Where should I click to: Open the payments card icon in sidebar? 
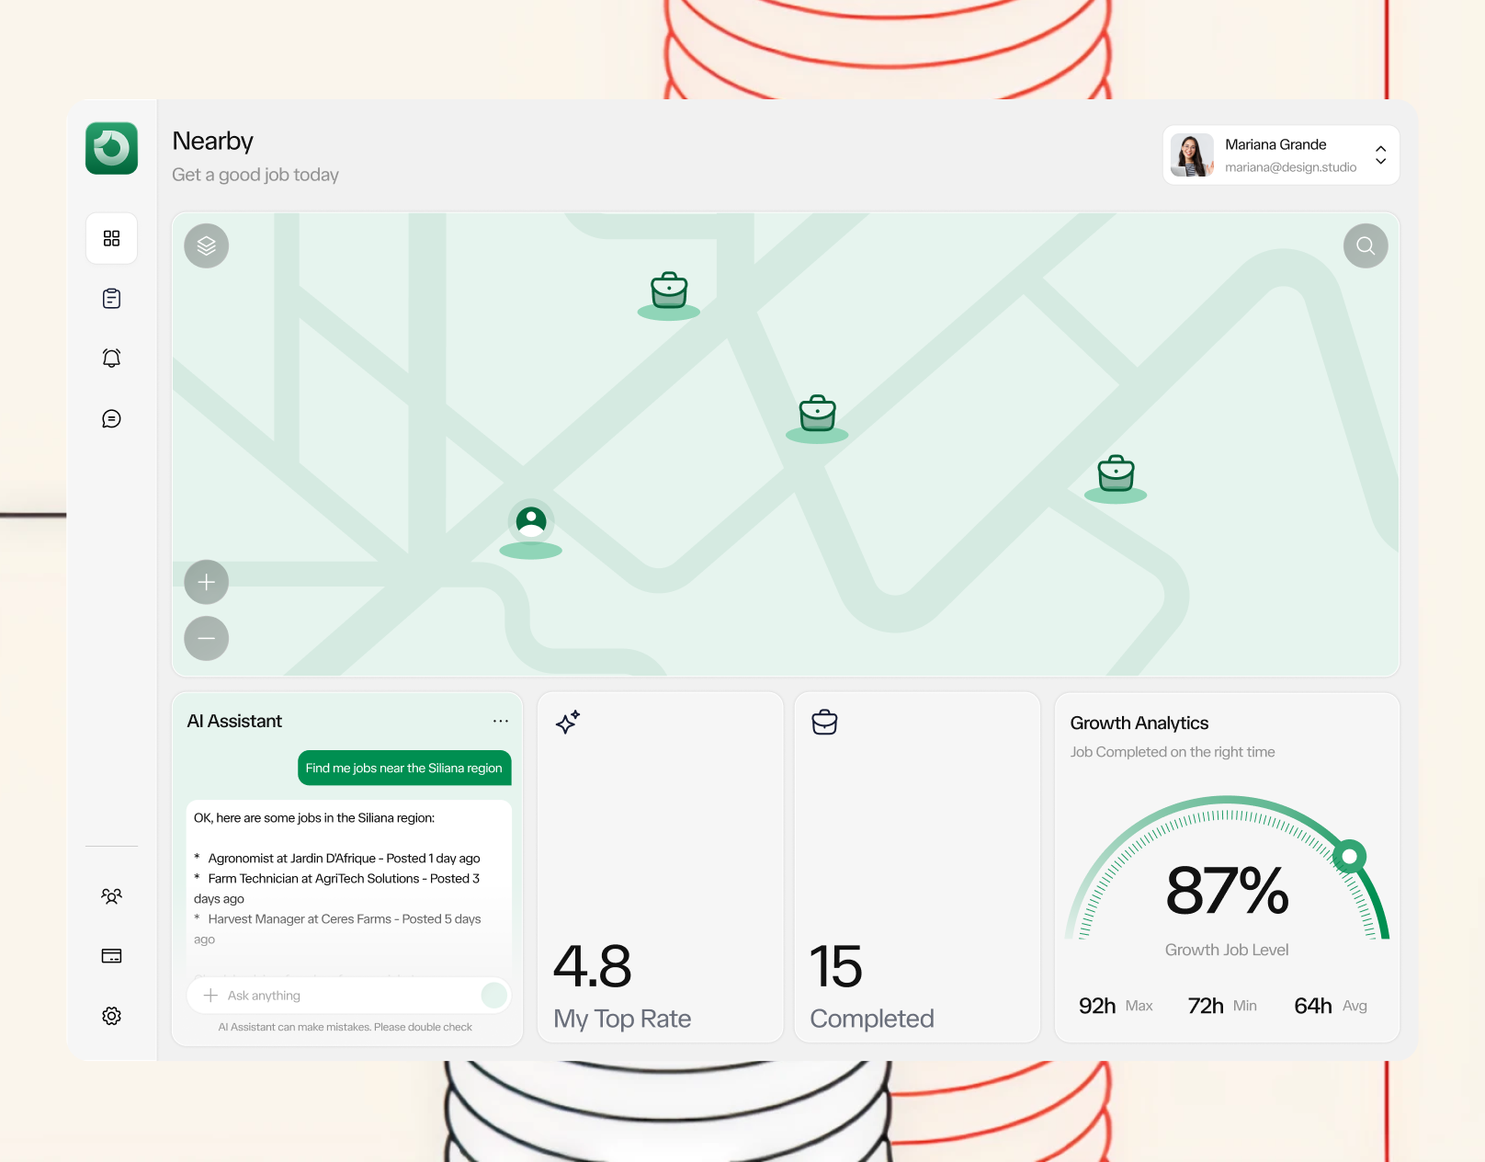click(x=111, y=955)
